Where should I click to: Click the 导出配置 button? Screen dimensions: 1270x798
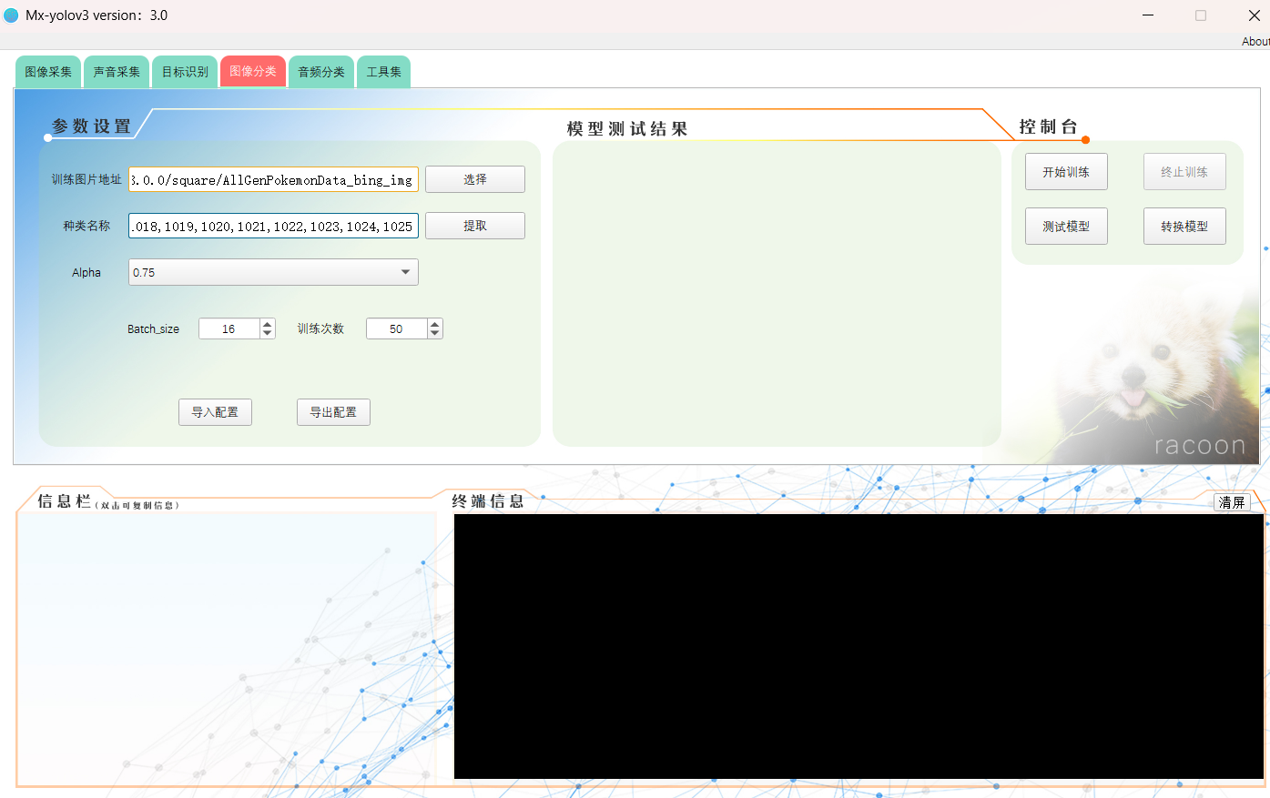(333, 412)
